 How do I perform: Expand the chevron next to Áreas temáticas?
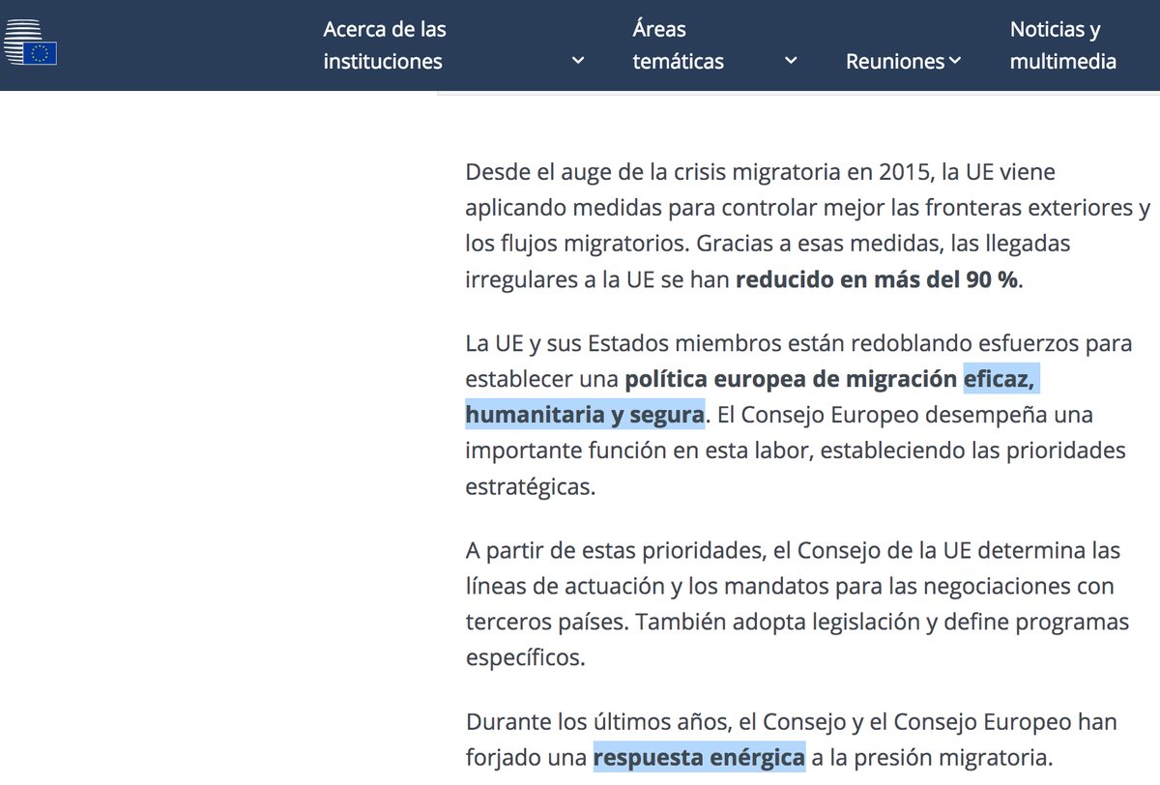791,61
